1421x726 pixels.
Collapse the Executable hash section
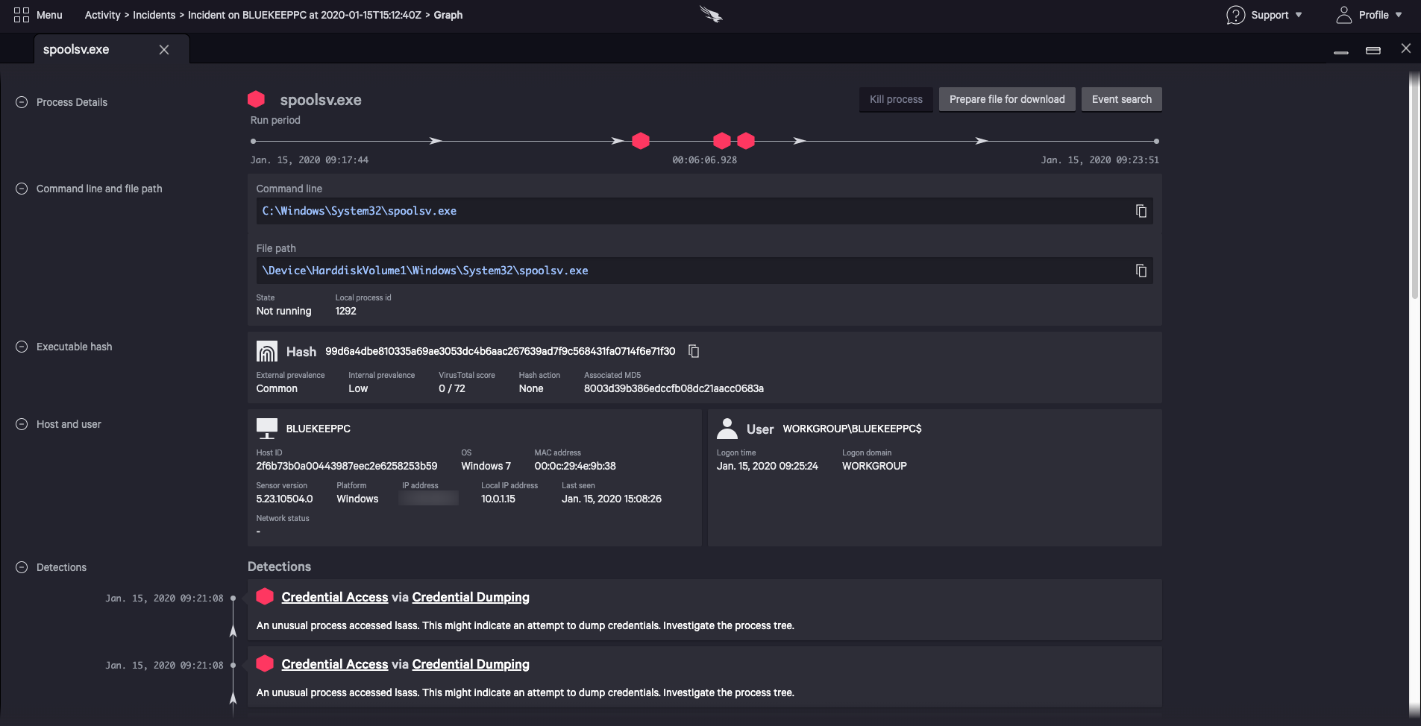(x=22, y=347)
